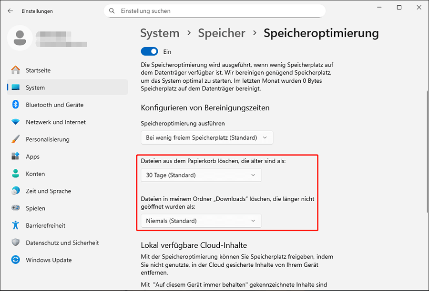The height and width of the screenshot is (291, 429).
Task: Open Windows Update icon
Action: coord(16,260)
